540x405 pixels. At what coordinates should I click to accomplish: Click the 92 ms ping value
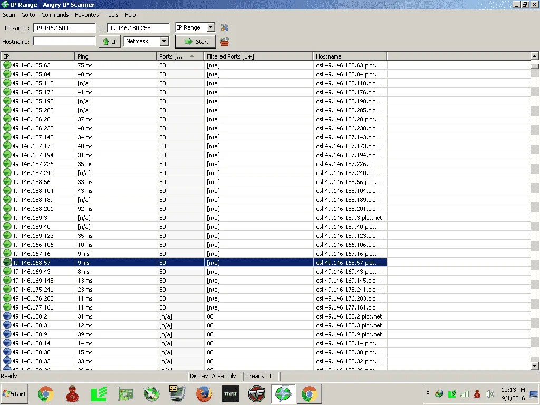tap(85, 209)
